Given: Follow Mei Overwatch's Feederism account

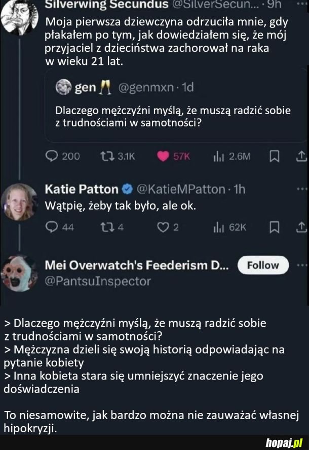Looking at the screenshot, I should click(x=263, y=265).
